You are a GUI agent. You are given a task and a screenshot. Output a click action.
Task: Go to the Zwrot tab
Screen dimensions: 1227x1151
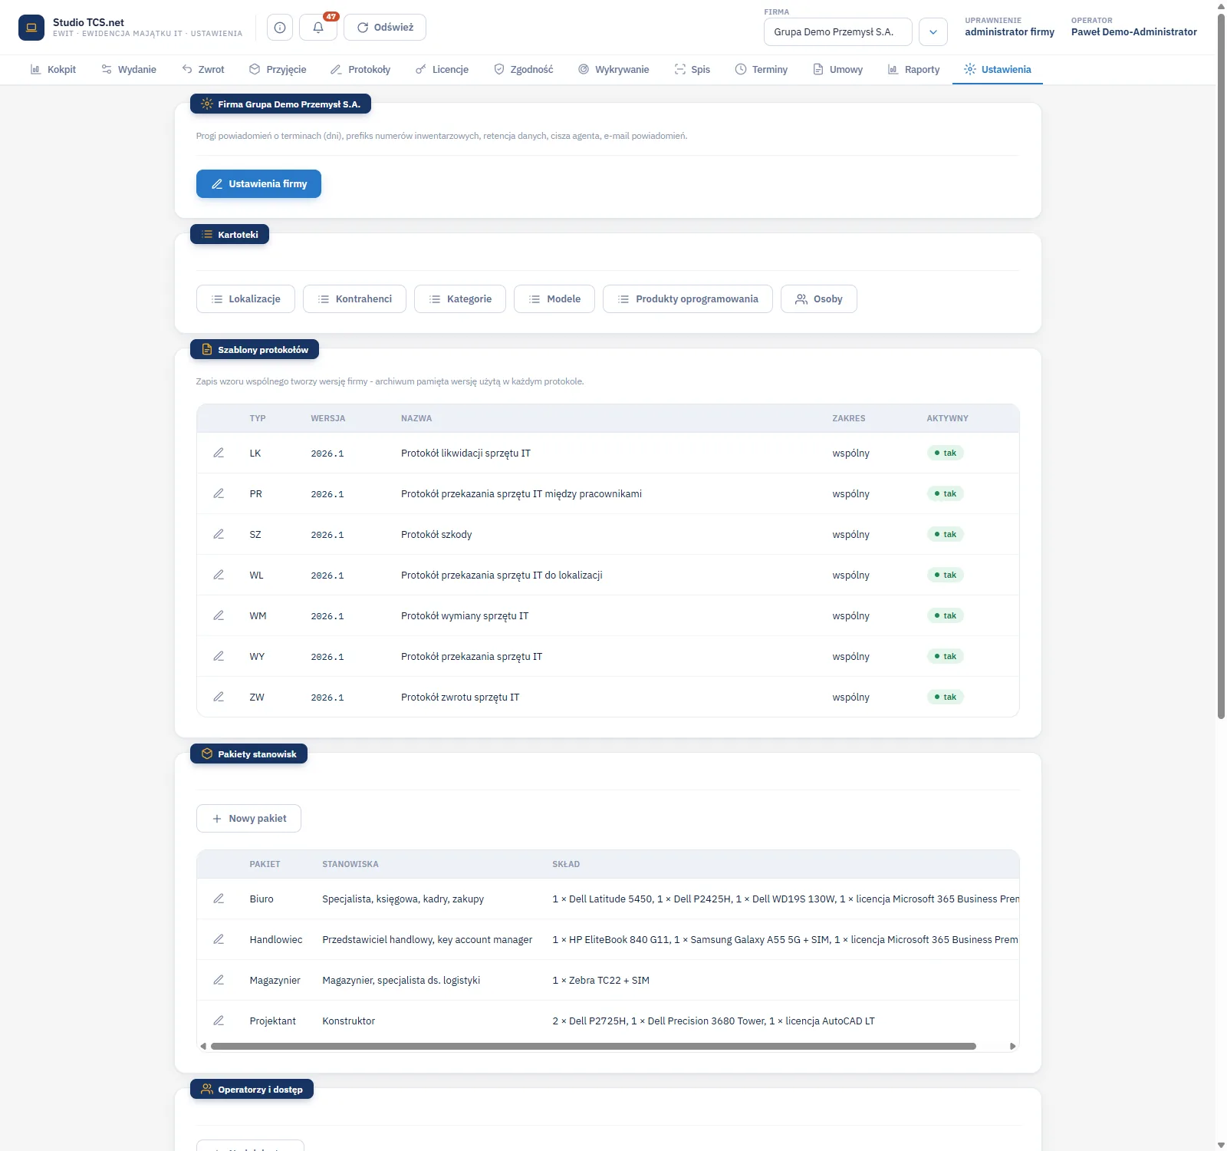click(x=203, y=69)
